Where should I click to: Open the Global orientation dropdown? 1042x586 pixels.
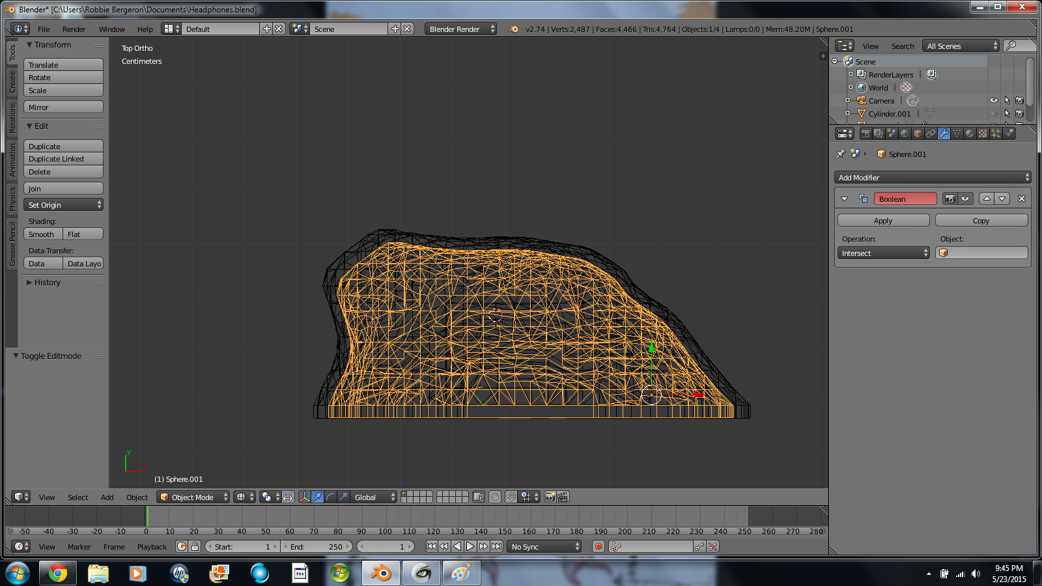pyautogui.click(x=374, y=497)
